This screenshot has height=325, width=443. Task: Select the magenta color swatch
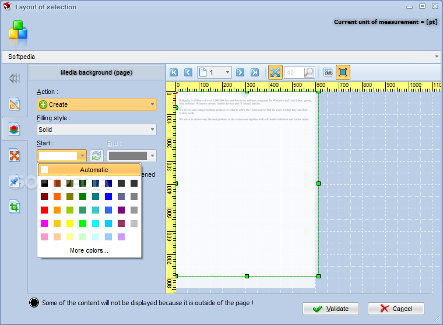44,223
